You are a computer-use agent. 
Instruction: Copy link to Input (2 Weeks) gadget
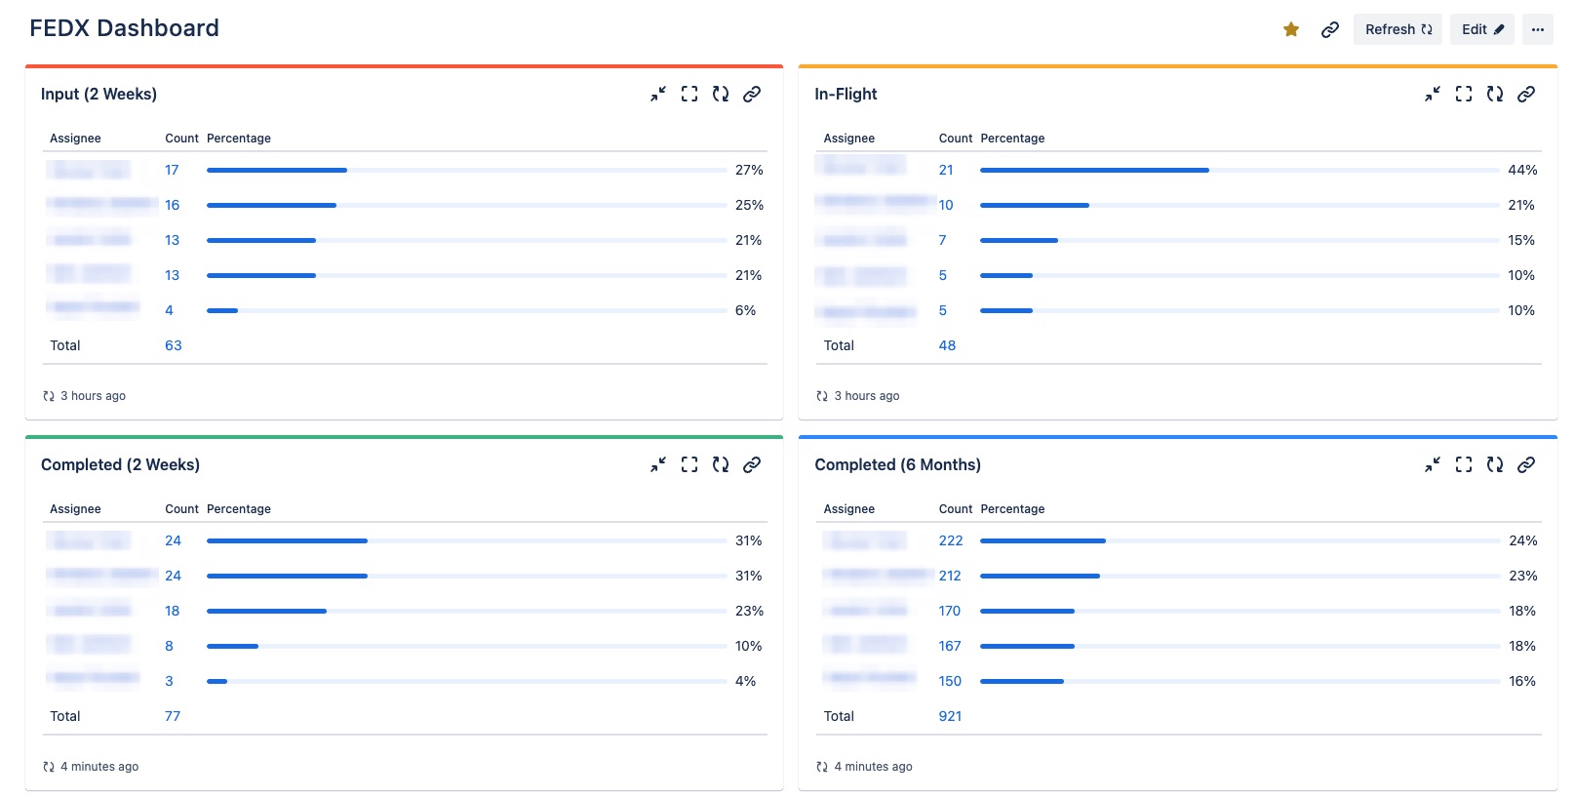[x=752, y=94]
